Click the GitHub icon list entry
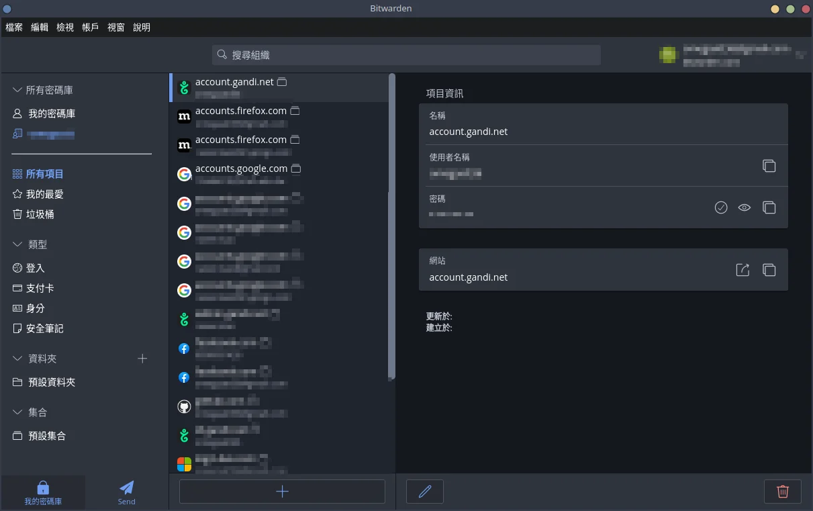813x511 pixels. (x=279, y=407)
